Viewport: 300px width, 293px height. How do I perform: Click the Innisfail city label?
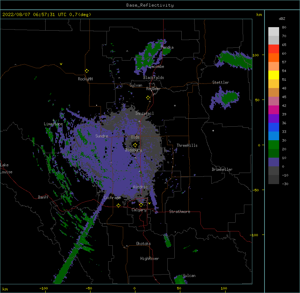pyautogui.click(x=144, y=113)
